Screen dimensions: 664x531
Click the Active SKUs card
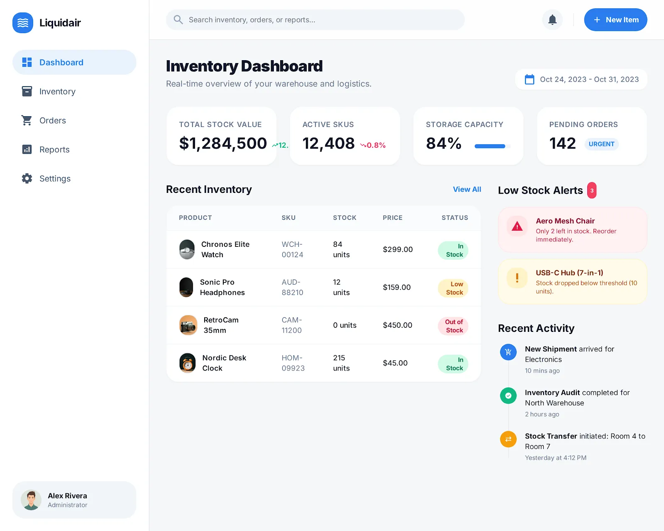345,136
